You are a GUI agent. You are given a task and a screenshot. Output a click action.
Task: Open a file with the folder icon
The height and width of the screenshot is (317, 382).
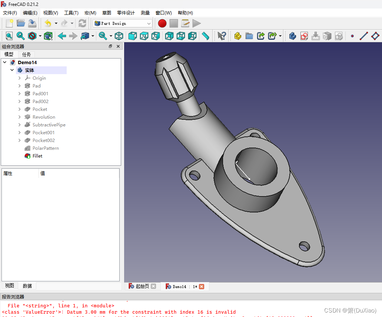point(21,23)
